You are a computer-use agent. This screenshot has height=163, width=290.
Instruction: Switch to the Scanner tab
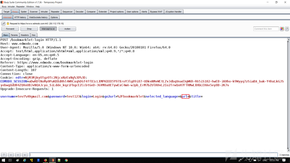click(34, 12)
